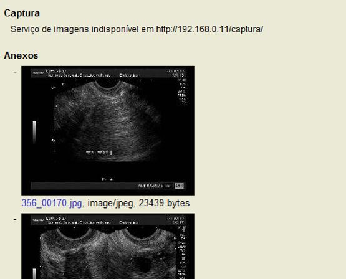Open the 356_00170.jpg attachment link

tap(52, 203)
